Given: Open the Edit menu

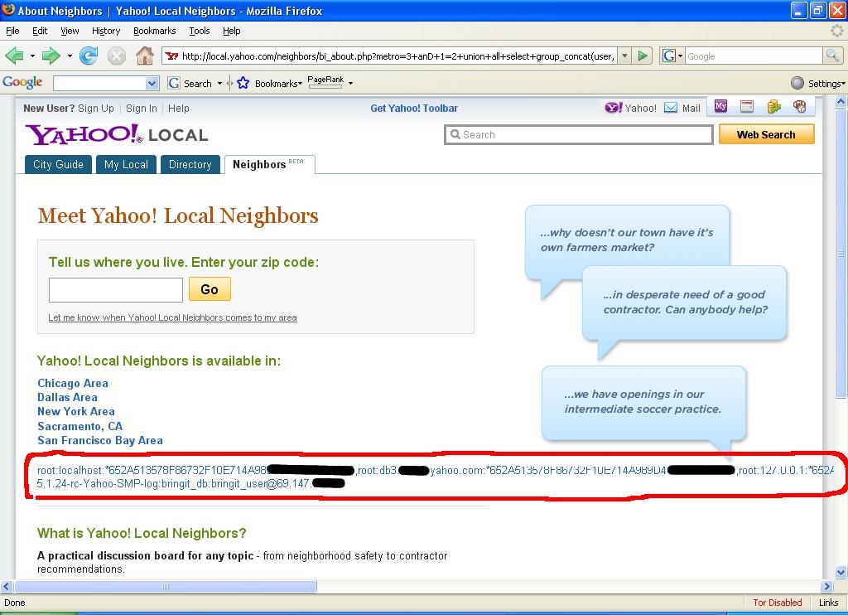Looking at the screenshot, I should 40,31.
